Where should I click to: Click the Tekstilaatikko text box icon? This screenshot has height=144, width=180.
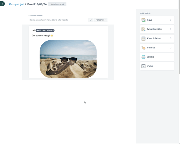(143, 29)
